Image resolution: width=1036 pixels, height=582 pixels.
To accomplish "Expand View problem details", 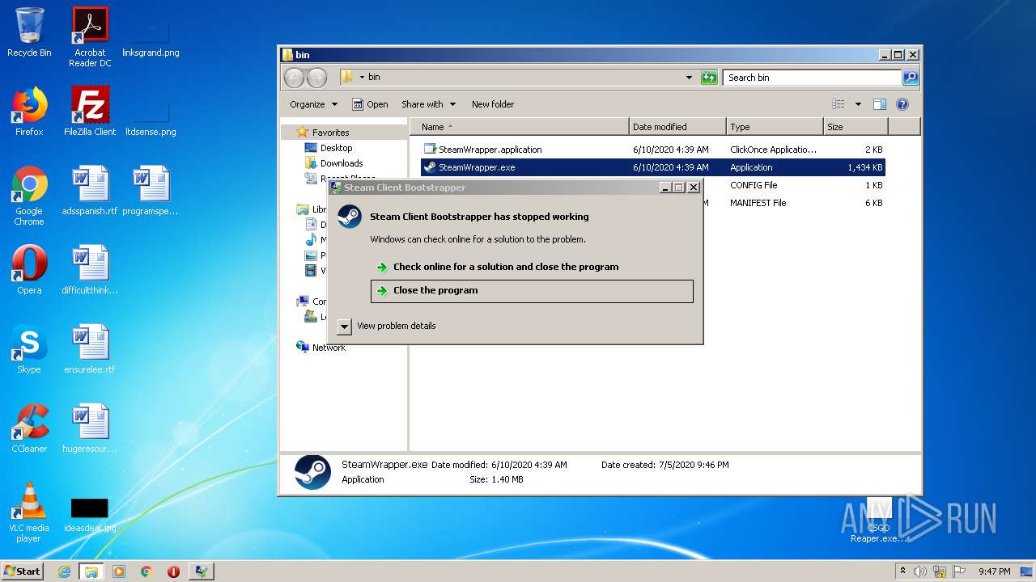I will (387, 326).
